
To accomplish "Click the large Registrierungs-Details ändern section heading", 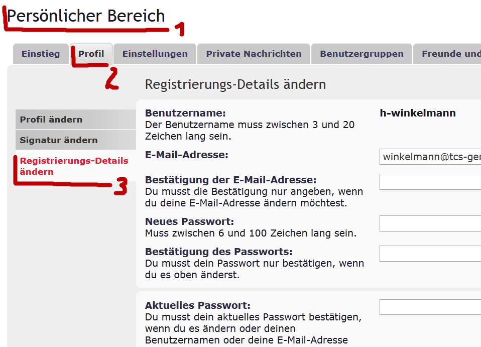I will click(x=235, y=84).
